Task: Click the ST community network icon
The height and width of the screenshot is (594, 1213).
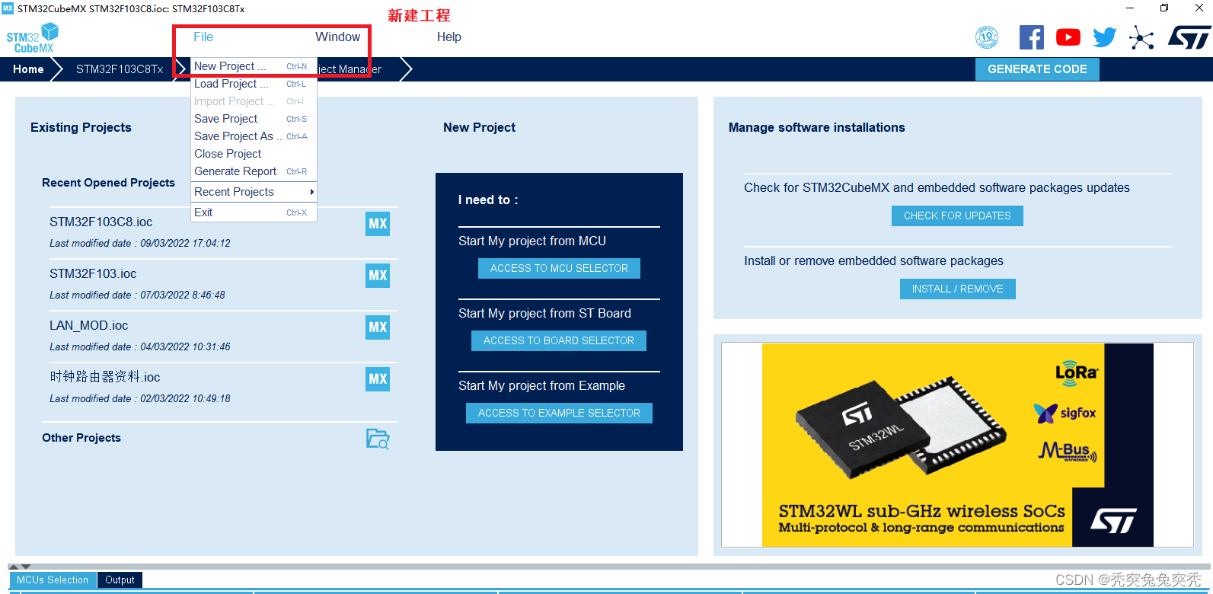Action: coord(1141,37)
